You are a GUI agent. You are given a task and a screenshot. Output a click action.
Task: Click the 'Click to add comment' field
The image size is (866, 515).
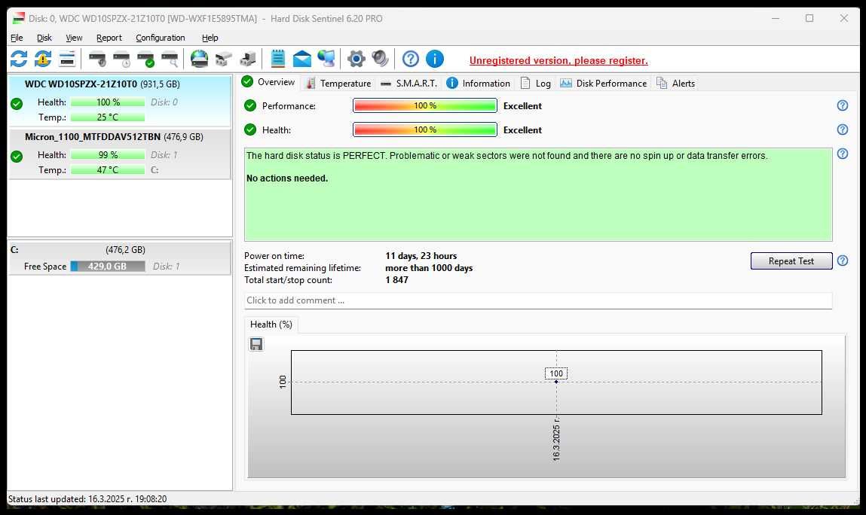click(x=538, y=300)
